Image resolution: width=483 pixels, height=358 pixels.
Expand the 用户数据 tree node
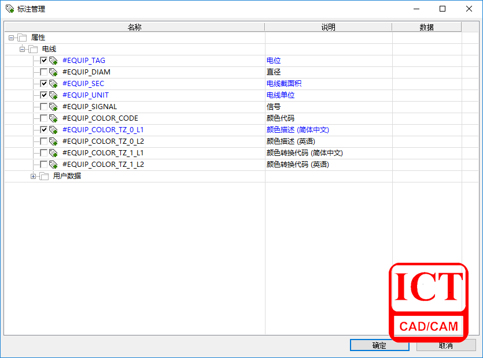(x=33, y=176)
